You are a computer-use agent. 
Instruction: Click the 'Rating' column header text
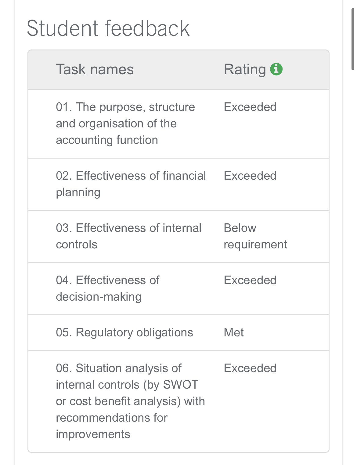[245, 69]
